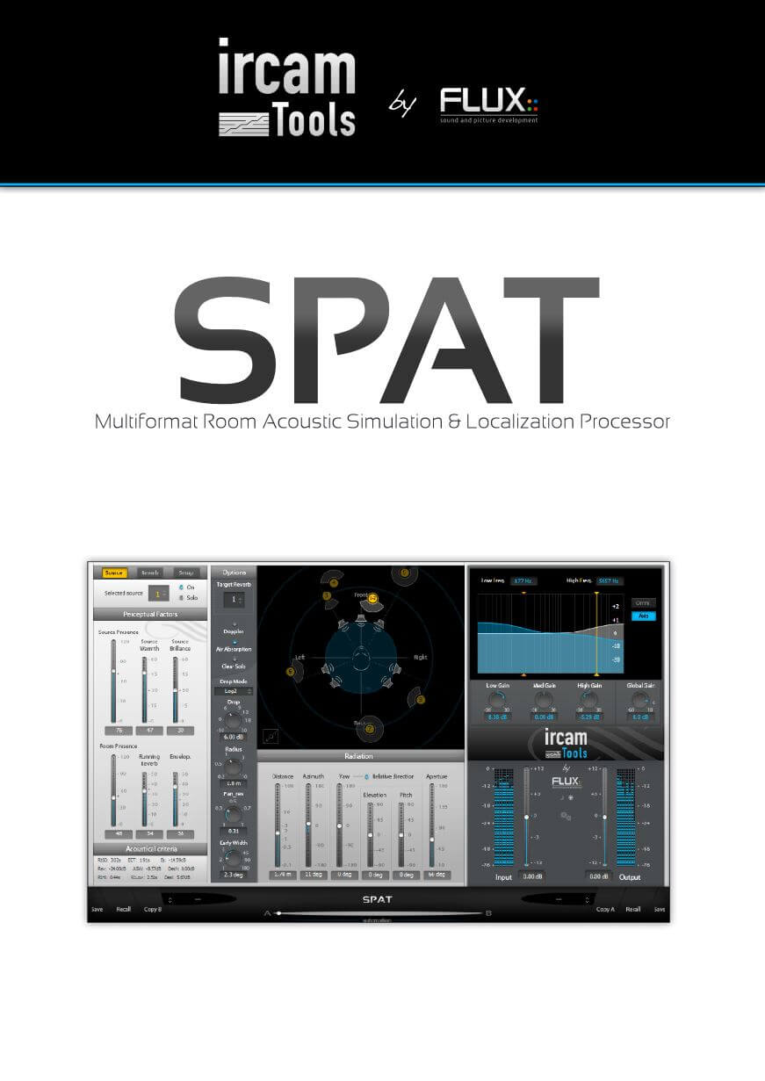
Task: Adjust the Source Brilliance slider
Action: tap(175, 688)
